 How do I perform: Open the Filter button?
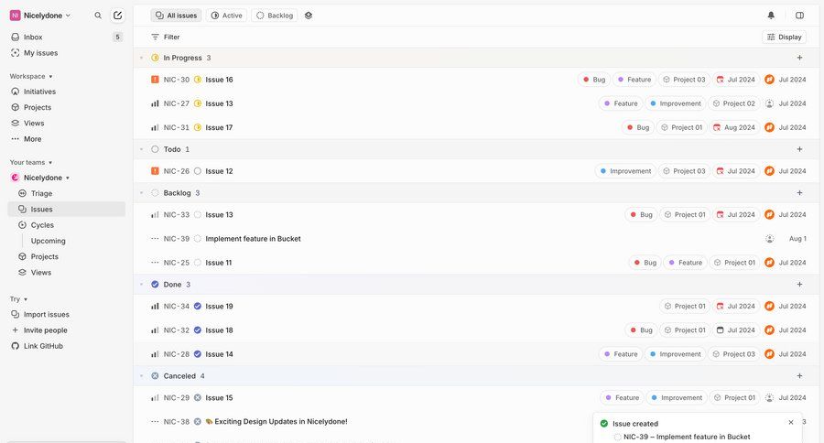click(x=166, y=38)
